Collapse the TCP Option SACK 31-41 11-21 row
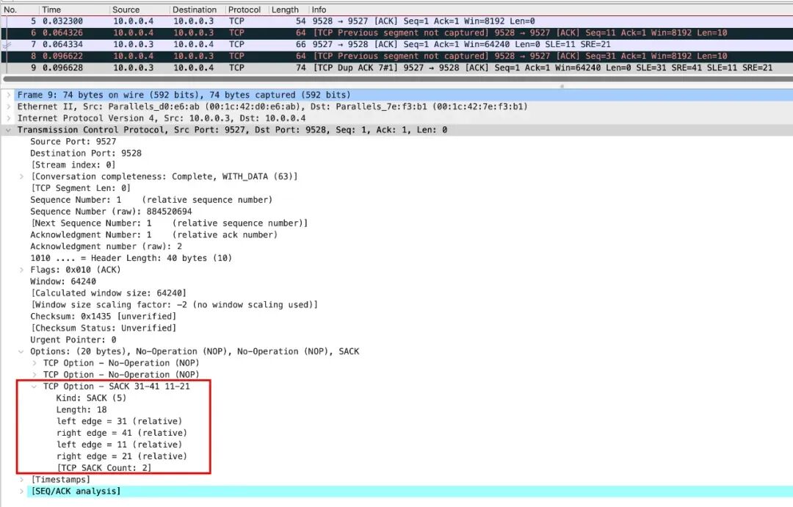Image resolution: width=793 pixels, height=507 pixels. [x=34, y=386]
